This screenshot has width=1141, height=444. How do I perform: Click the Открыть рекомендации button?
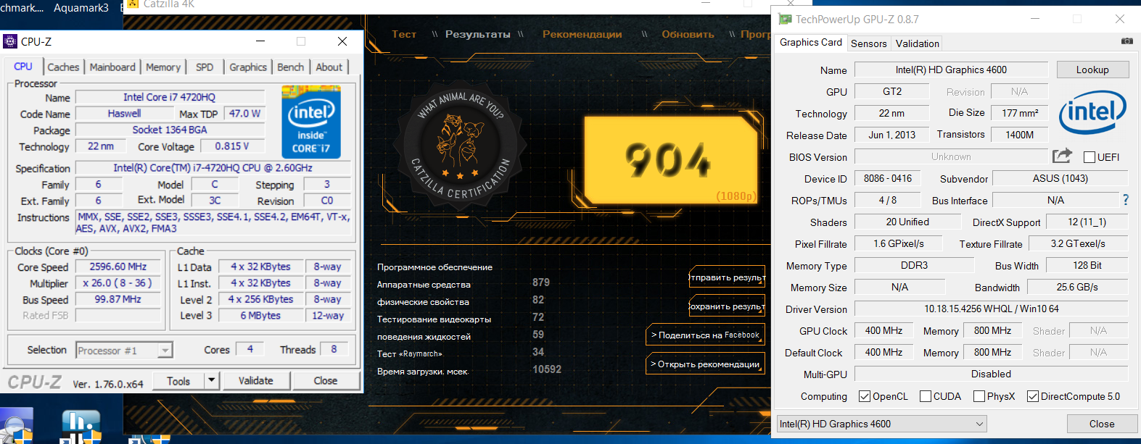pos(705,364)
